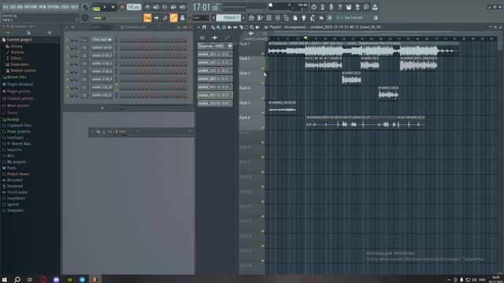This screenshot has width=504, height=283.
Task: Open Discord from the Windows taskbar
Action: pyautogui.click(x=56, y=280)
